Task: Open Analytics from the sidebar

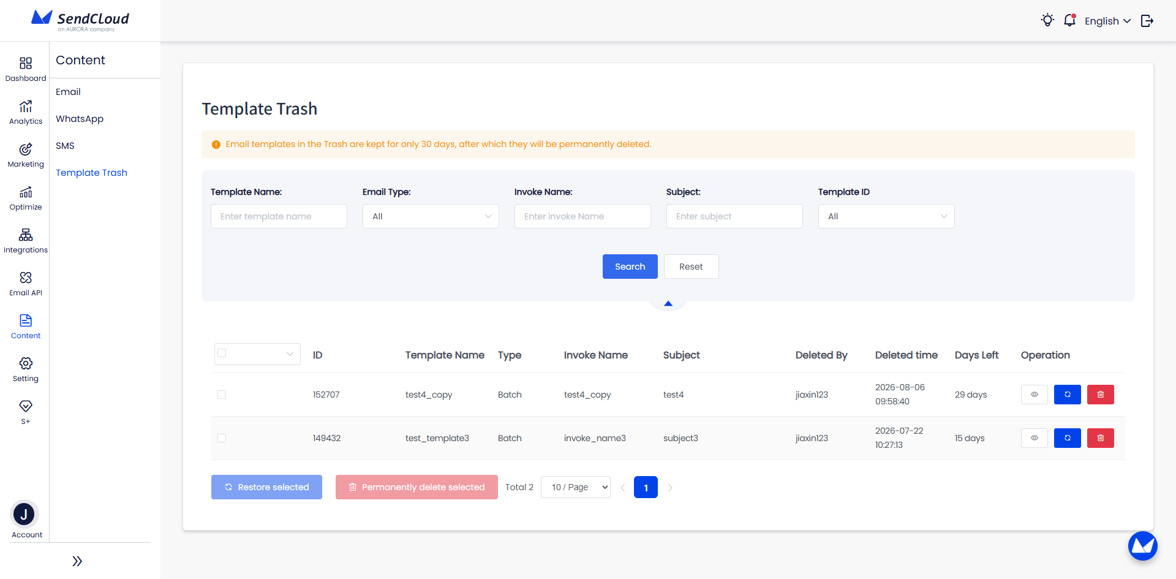Action: click(x=25, y=106)
